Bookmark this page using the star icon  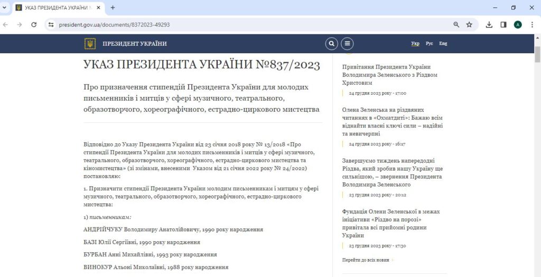[x=469, y=25]
